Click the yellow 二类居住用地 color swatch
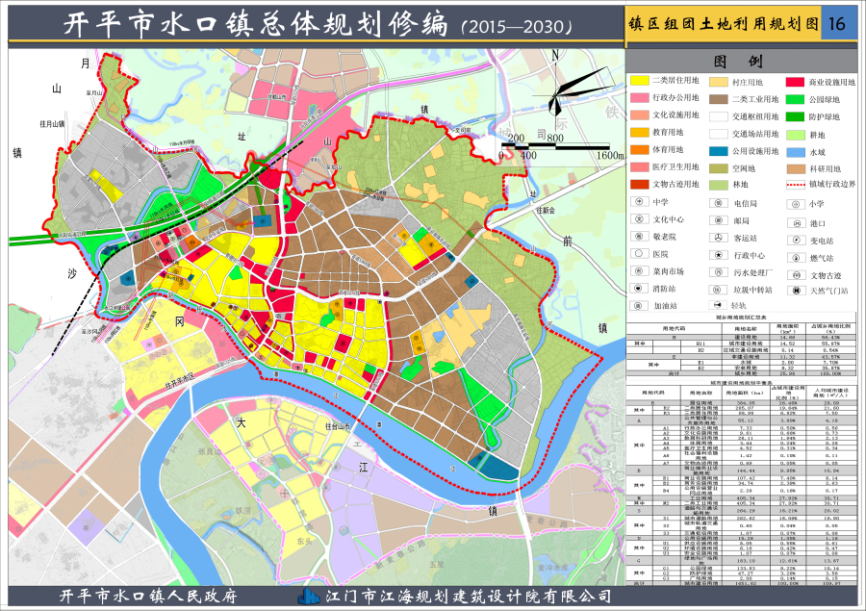Viewport: 866px width, 611px height. click(641, 83)
